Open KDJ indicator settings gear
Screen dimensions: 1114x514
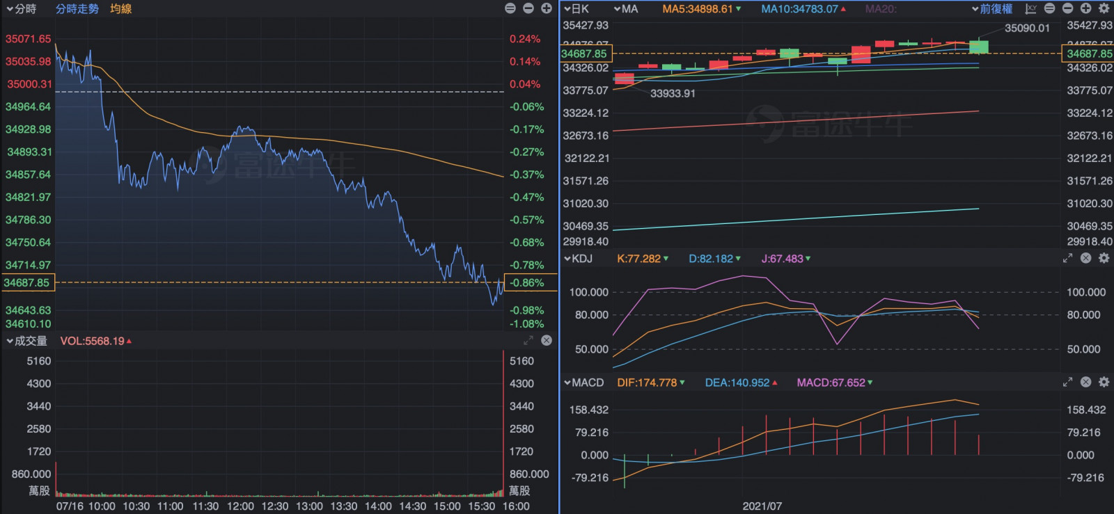tap(1104, 258)
